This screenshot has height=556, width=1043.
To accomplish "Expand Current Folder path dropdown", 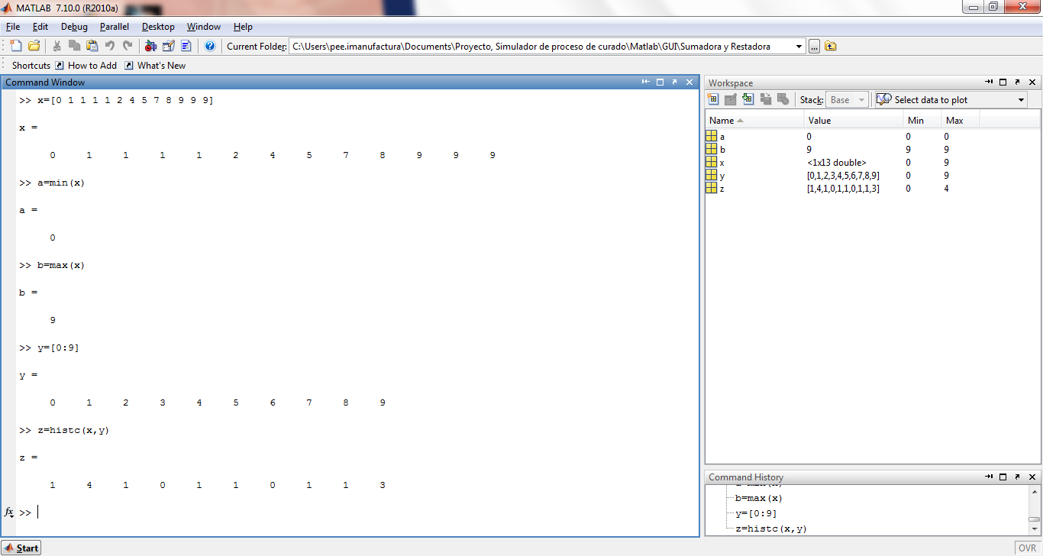I will click(799, 47).
